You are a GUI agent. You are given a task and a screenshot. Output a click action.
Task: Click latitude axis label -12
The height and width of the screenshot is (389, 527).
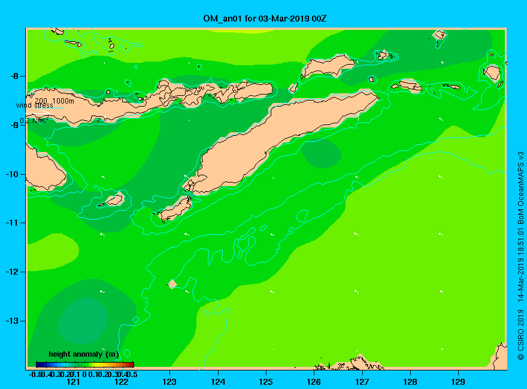12,272
